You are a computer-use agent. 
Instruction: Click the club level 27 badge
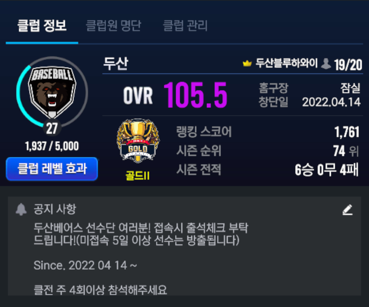click(x=52, y=128)
